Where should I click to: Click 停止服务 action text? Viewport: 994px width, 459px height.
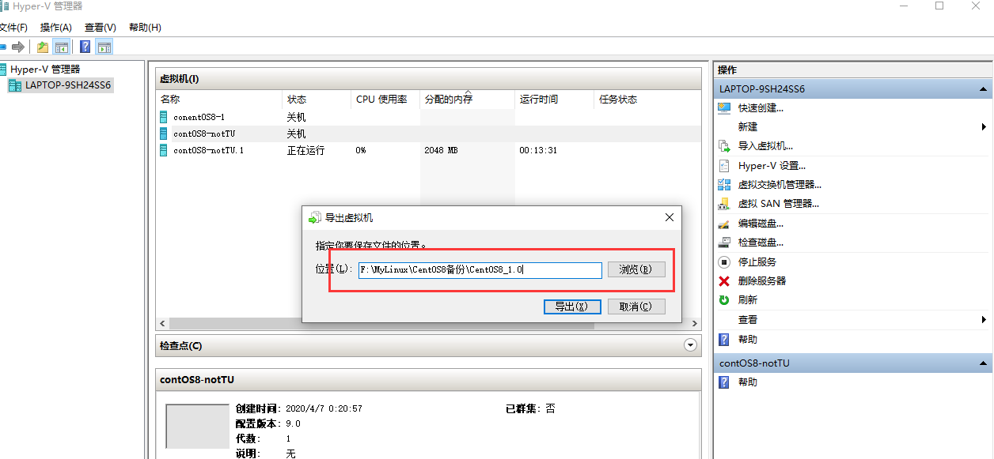point(757,261)
